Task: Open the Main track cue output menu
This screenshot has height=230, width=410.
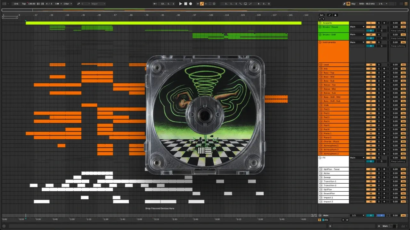Action: 357,216
